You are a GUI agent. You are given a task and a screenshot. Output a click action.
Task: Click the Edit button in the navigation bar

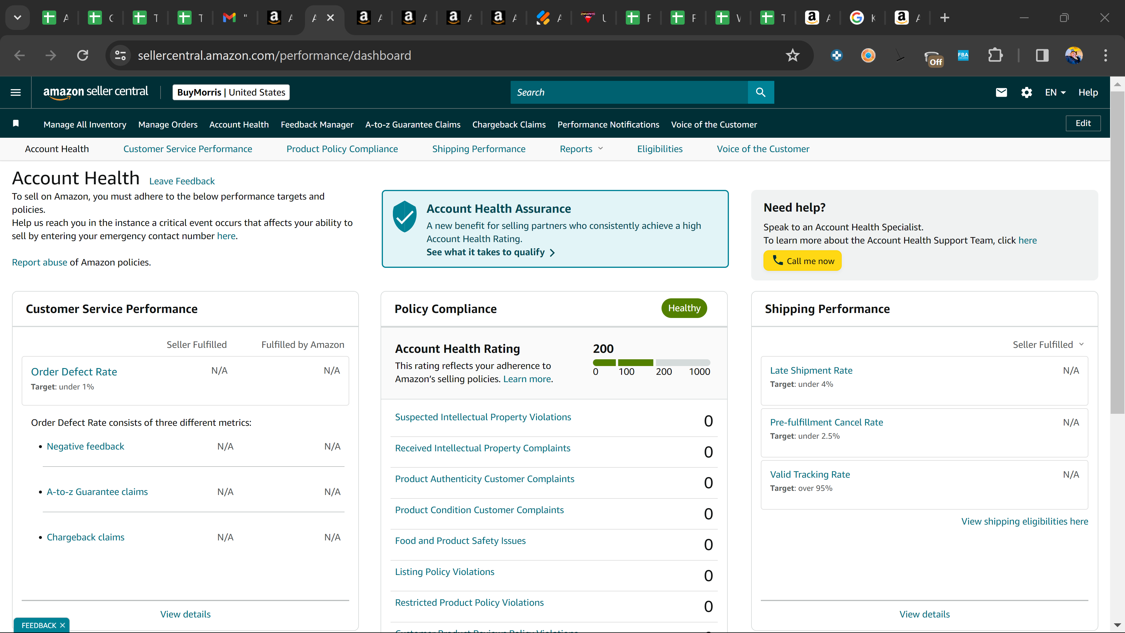pyautogui.click(x=1083, y=123)
